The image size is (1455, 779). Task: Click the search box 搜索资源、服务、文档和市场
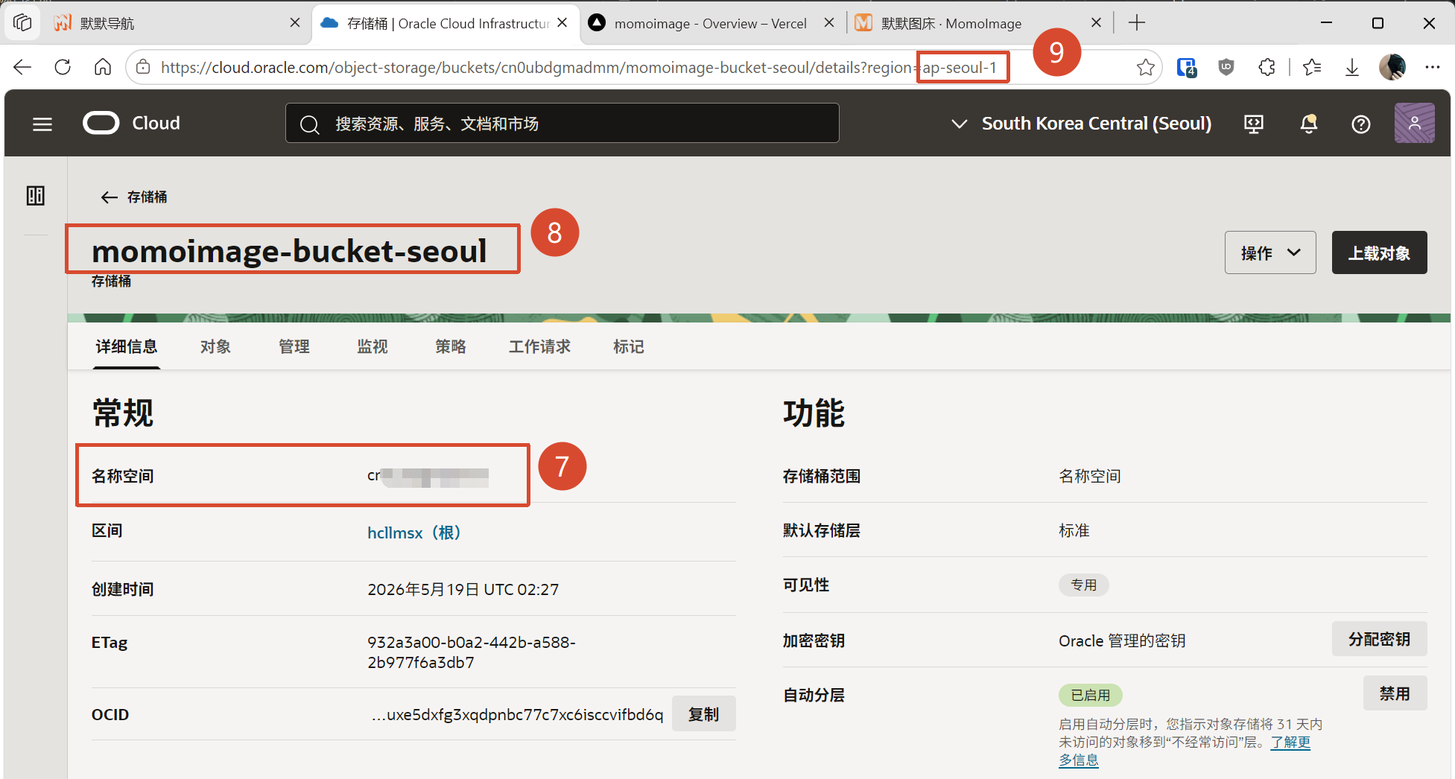pos(562,123)
